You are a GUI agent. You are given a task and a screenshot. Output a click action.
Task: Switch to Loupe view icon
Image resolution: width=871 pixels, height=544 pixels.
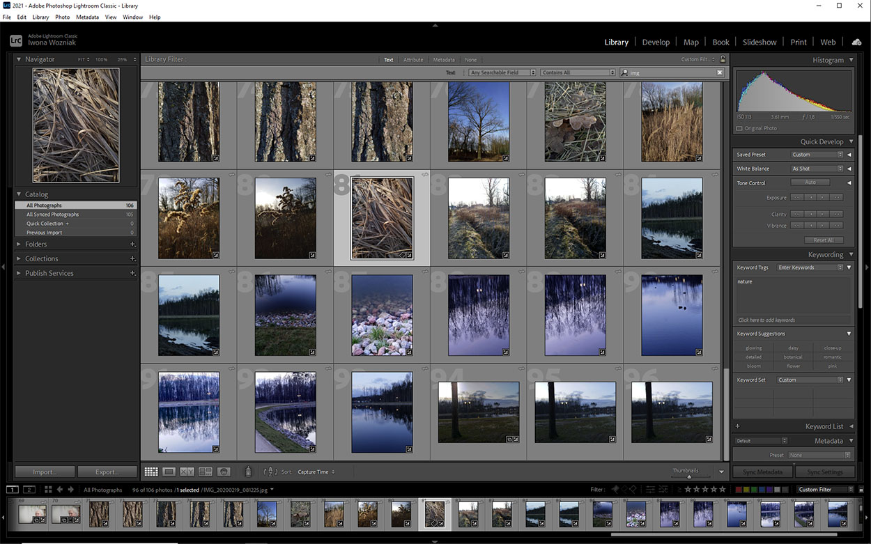[x=169, y=472]
